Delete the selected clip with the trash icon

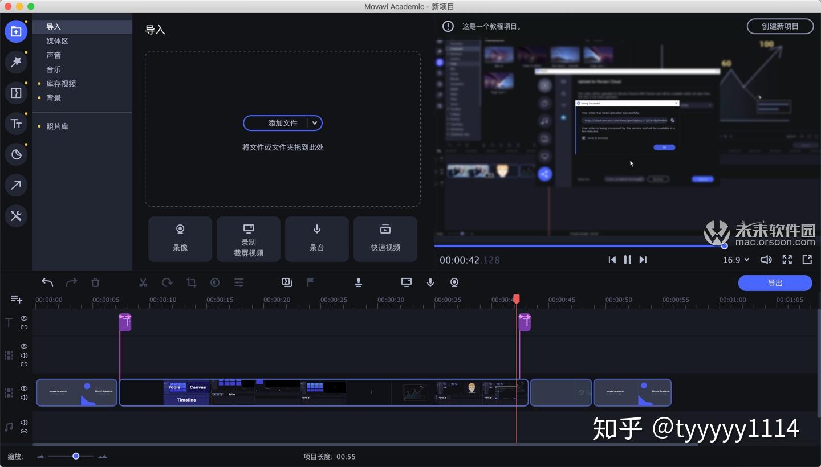click(95, 282)
